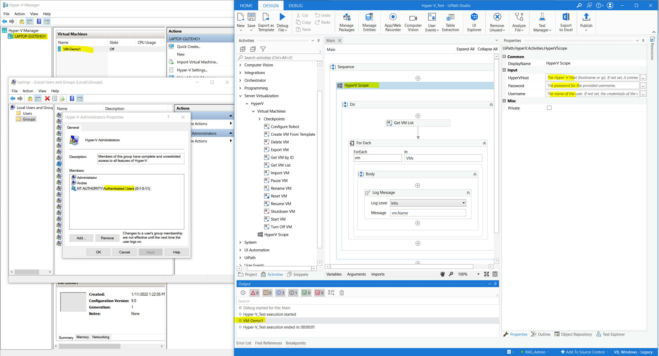The image size is (659, 356).
Task: Click Remove member button
Action: 107,238
